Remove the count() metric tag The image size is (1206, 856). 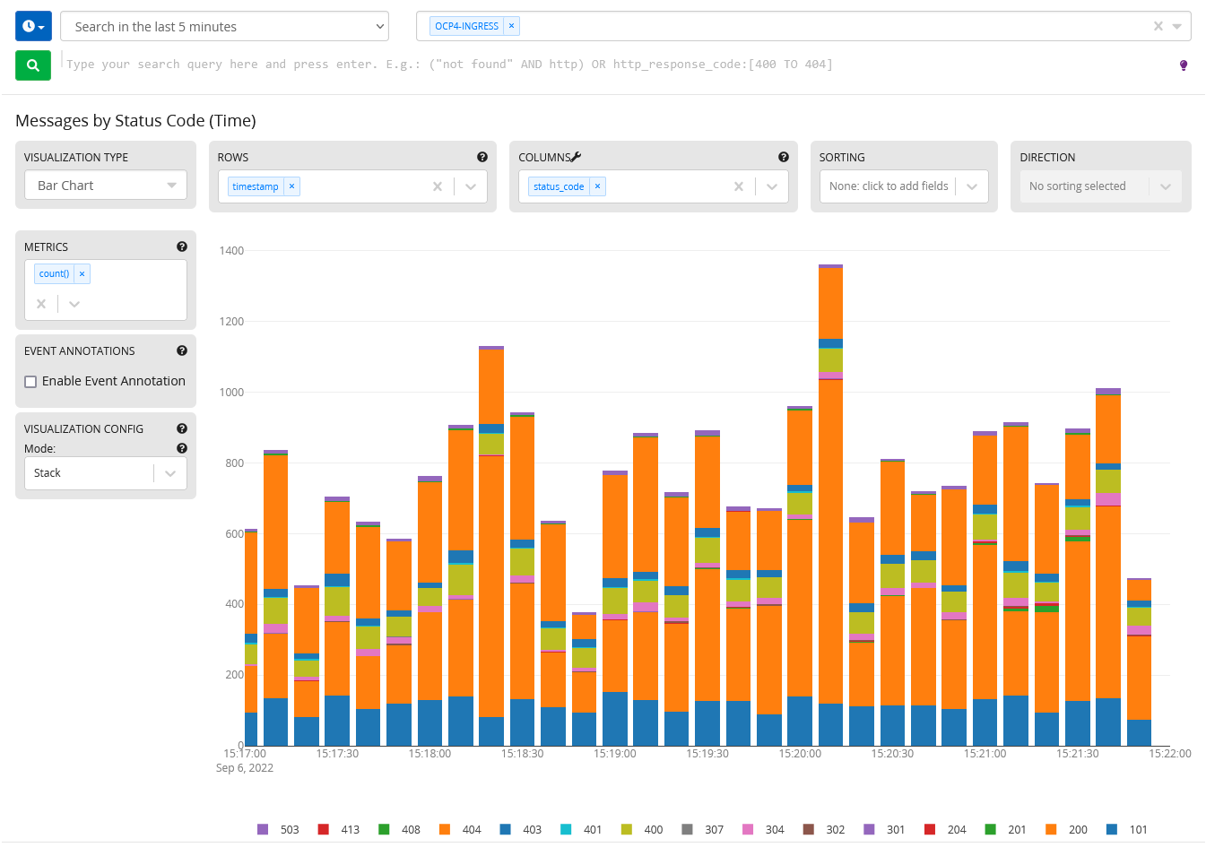82,274
